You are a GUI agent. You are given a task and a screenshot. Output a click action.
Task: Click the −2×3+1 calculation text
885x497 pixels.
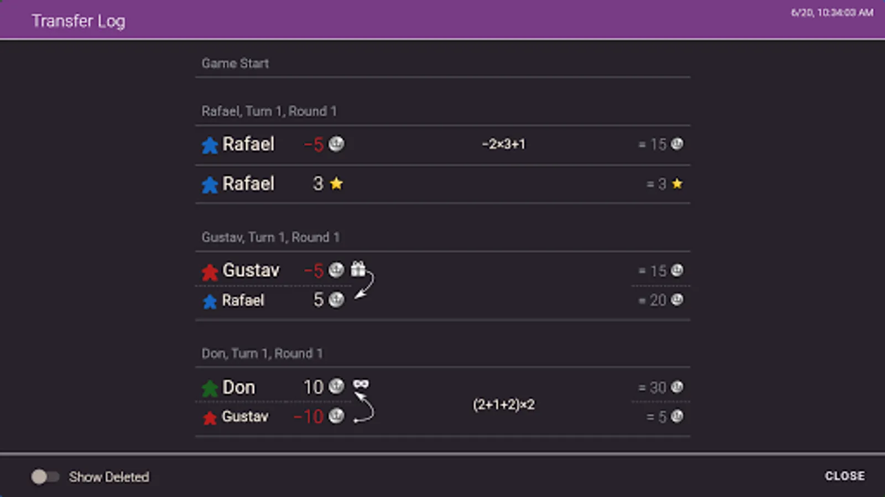click(x=504, y=144)
